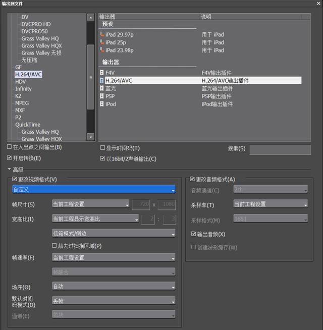Select Infinity in the format tree
Screen dimensions: 323x330
click(23, 89)
